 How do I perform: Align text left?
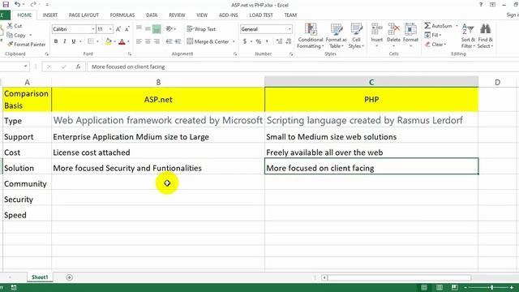(139, 41)
